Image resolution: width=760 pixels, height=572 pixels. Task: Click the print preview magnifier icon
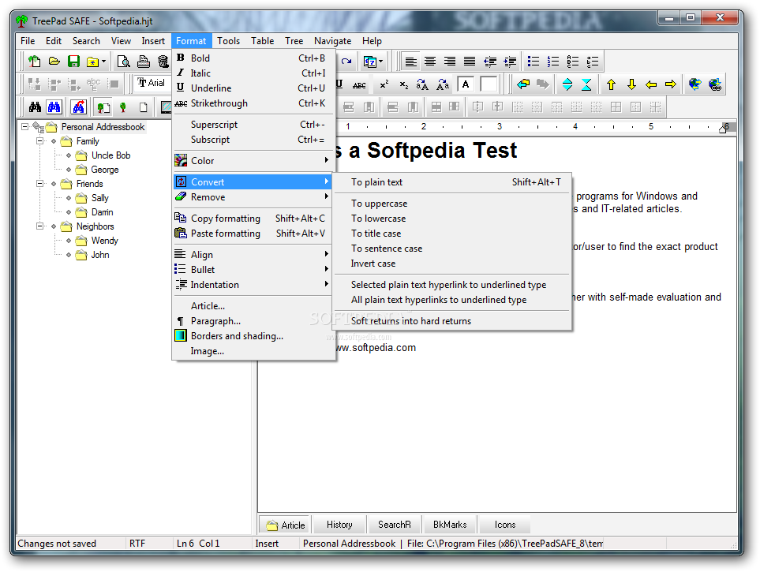point(124,62)
